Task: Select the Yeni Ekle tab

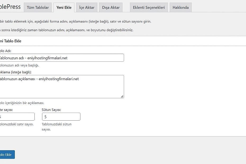Action: (x=64, y=7)
